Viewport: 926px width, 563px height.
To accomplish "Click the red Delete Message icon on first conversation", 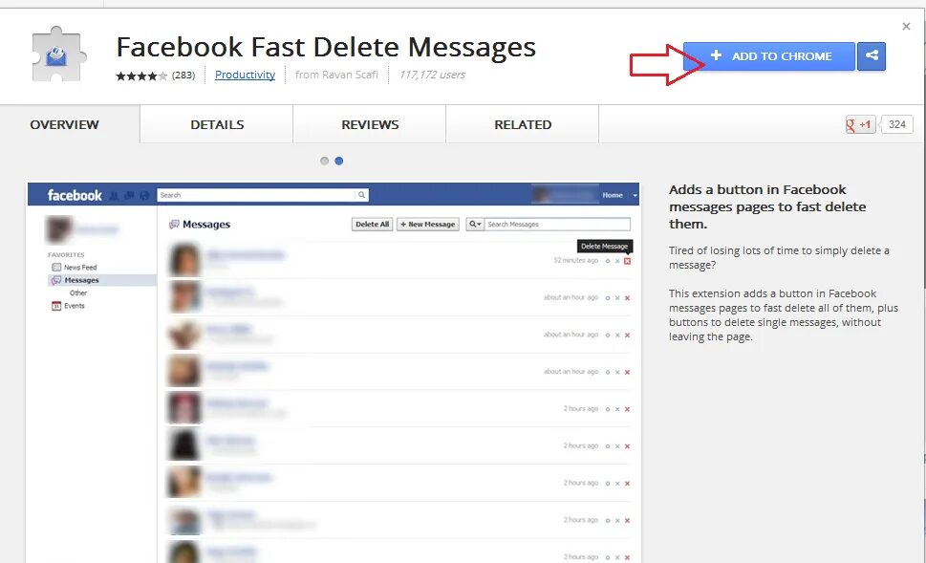I will 626,260.
